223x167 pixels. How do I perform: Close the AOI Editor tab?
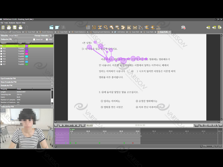(127, 32)
